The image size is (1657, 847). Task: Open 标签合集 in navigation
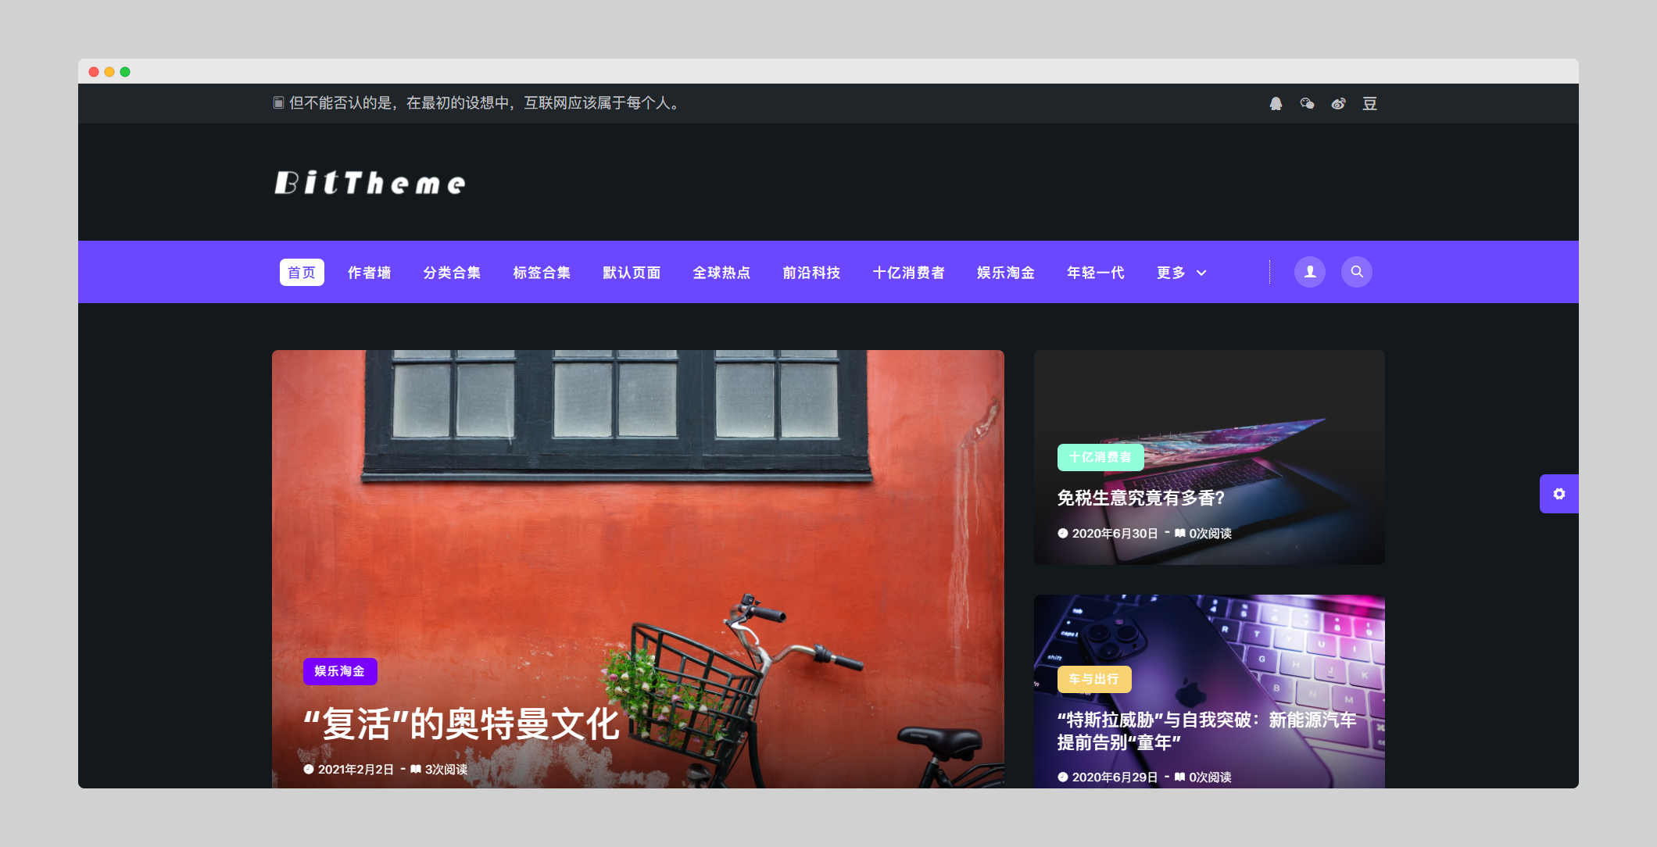(x=542, y=273)
